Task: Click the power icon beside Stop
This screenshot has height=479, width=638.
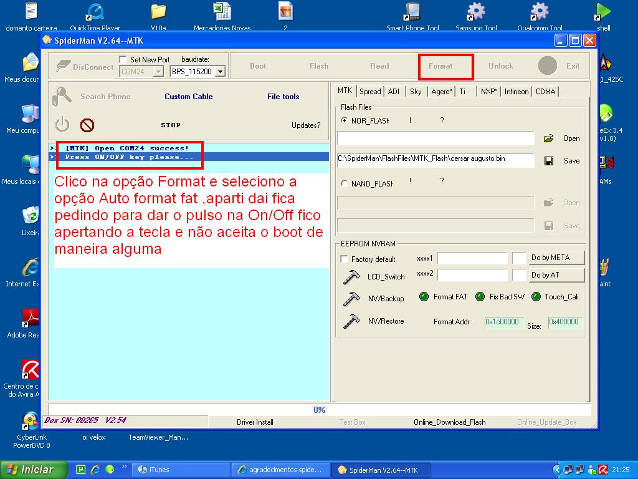Action: coord(62,125)
